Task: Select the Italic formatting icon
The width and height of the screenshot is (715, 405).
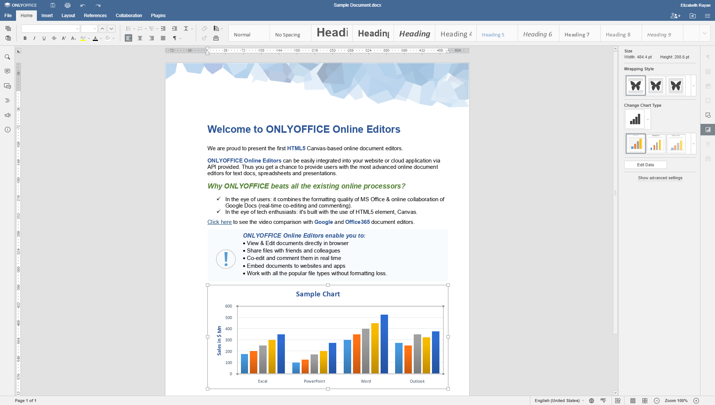Action: (34, 39)
